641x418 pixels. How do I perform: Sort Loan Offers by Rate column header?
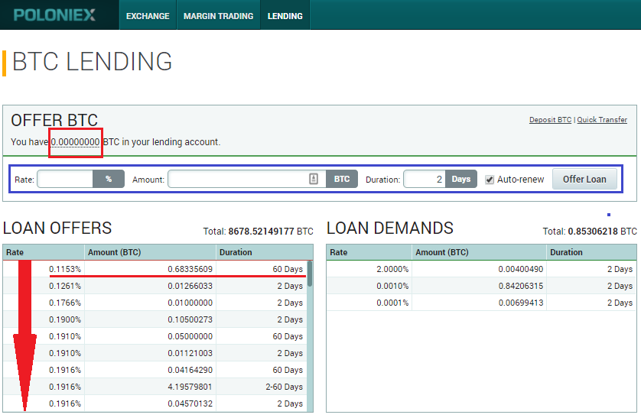(43, 252)
